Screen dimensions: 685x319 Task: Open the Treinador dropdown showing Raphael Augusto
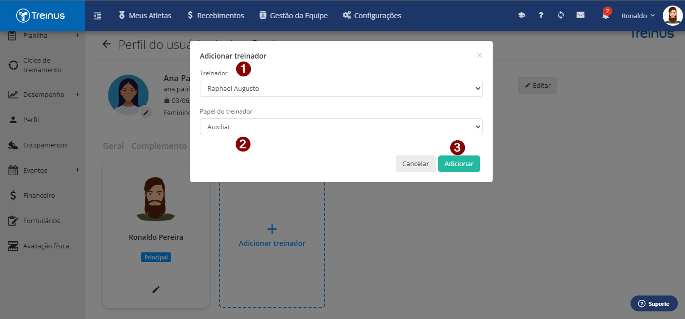point(341,88)
